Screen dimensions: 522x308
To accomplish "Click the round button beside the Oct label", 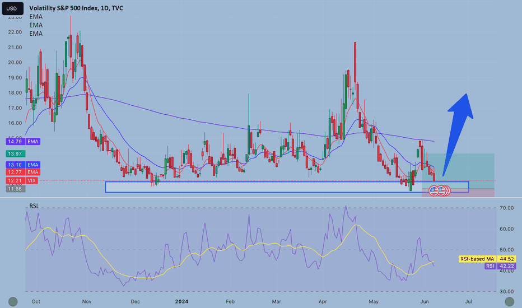I will 13,302.
